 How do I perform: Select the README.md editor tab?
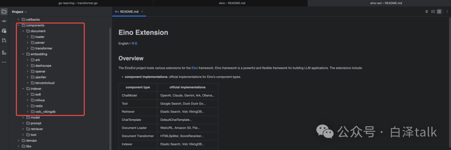[129, 12]
